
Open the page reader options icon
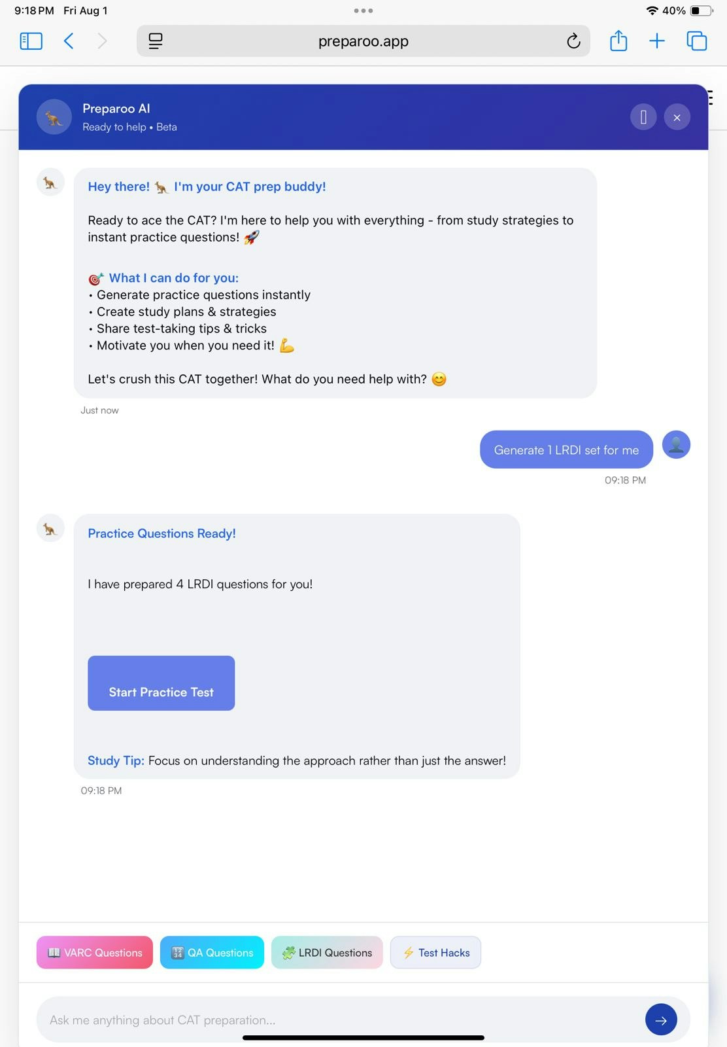tap(156, 41)
